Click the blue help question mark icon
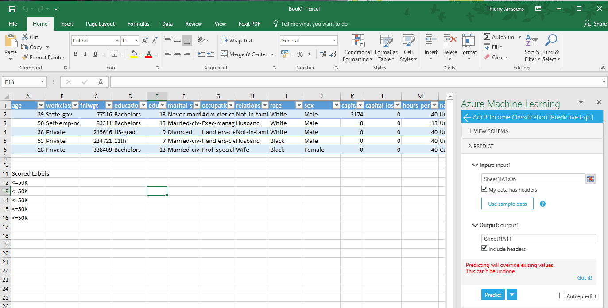Viewport: 608px width, 308px height. 542,204
